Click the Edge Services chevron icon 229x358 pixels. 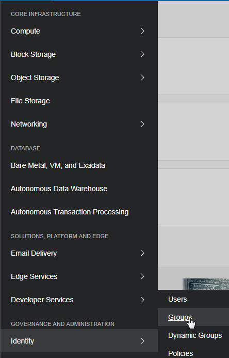click(x=142, y=276)
